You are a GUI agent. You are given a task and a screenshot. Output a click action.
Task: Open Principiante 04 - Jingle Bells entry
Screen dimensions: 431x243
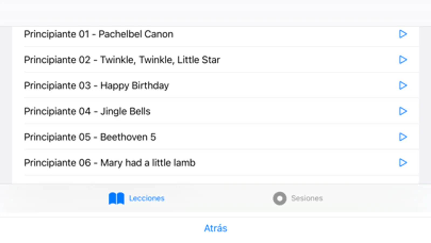click(x=87, y=111)
